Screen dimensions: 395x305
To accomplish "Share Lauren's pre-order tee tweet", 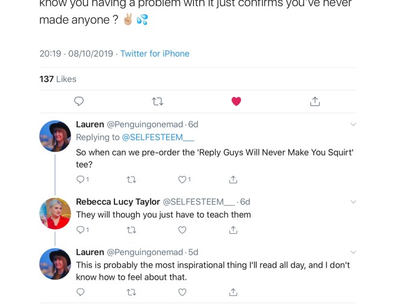I will [x=233, y=179].
